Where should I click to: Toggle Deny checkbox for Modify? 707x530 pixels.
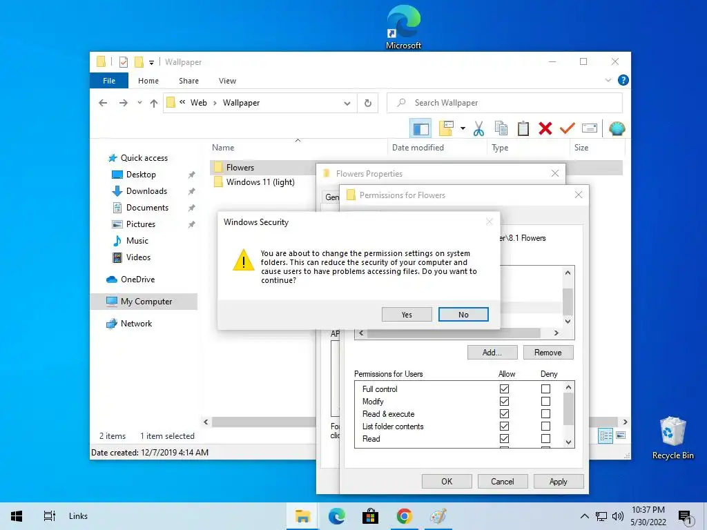pos(545,401)
